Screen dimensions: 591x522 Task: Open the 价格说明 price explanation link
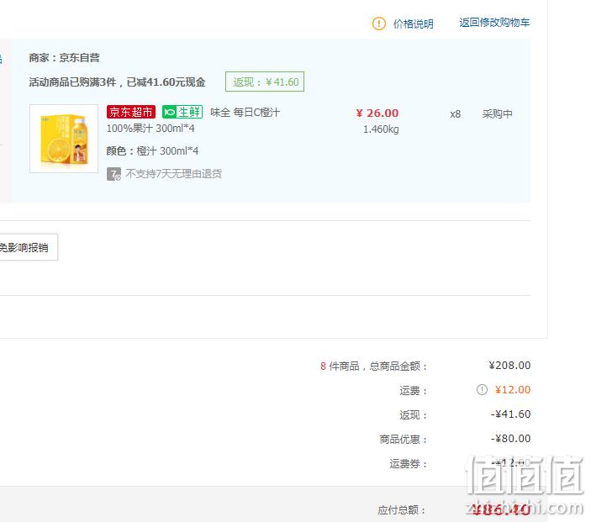point(413,24)
